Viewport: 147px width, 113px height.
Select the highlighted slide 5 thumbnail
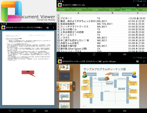[x=64, y=86]
